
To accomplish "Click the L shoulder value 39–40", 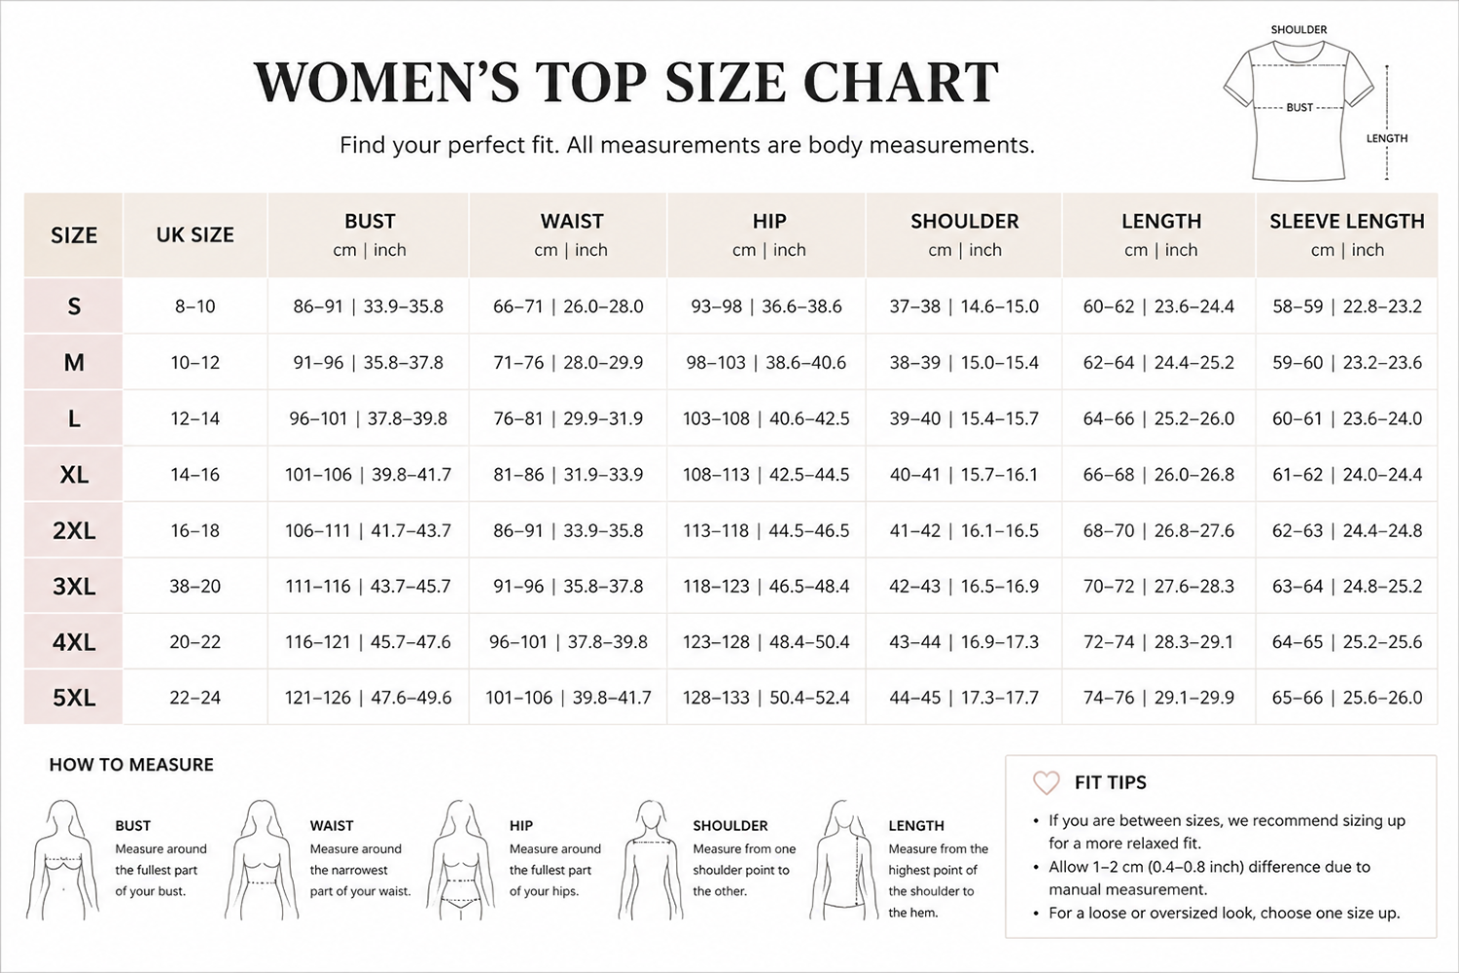I will (915, 418).
